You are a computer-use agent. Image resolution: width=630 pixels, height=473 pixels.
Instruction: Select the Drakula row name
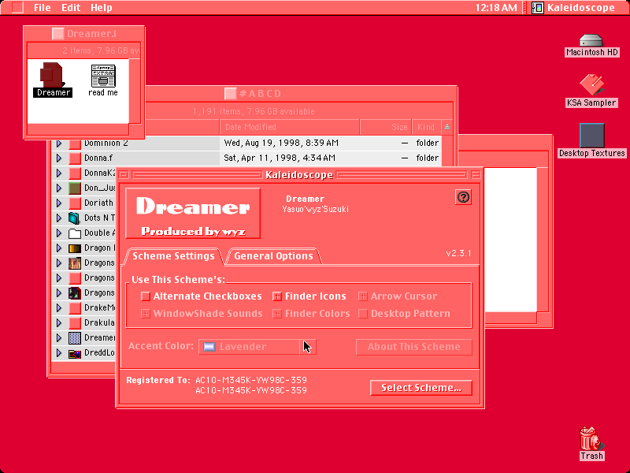click(x=99, y=323)
